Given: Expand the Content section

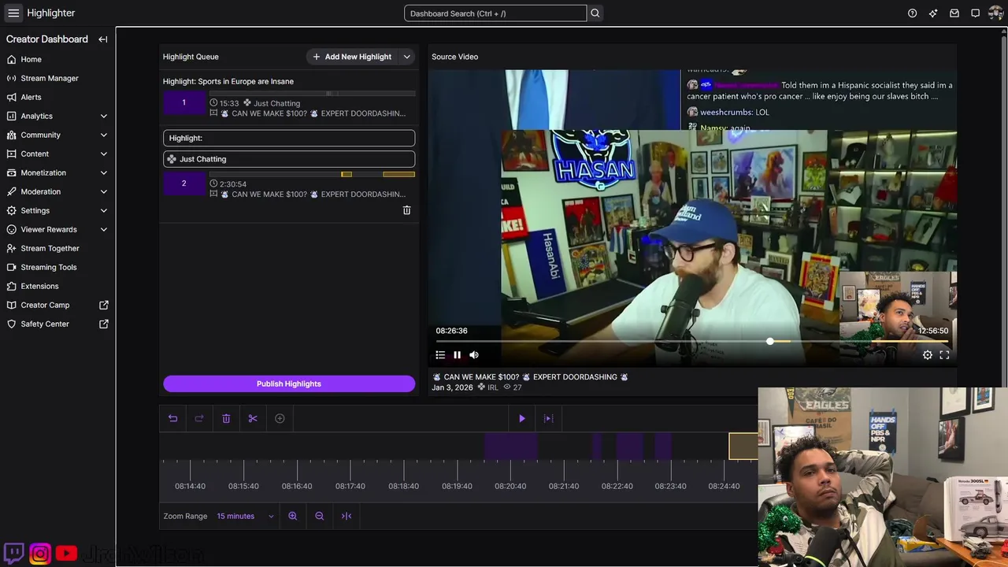Looking at the screenshot, I should click(x=57, y=154).
